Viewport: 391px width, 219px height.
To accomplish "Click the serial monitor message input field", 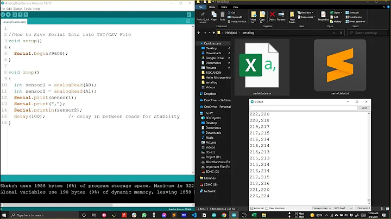I will [x=304, y=108].
